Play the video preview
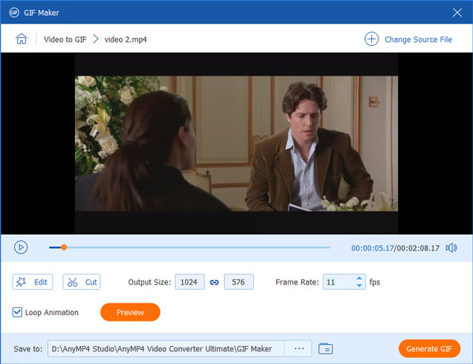 (x=20, y=247)
